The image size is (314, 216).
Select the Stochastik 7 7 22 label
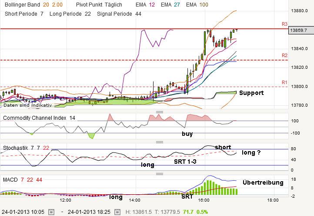pos(26,148)
